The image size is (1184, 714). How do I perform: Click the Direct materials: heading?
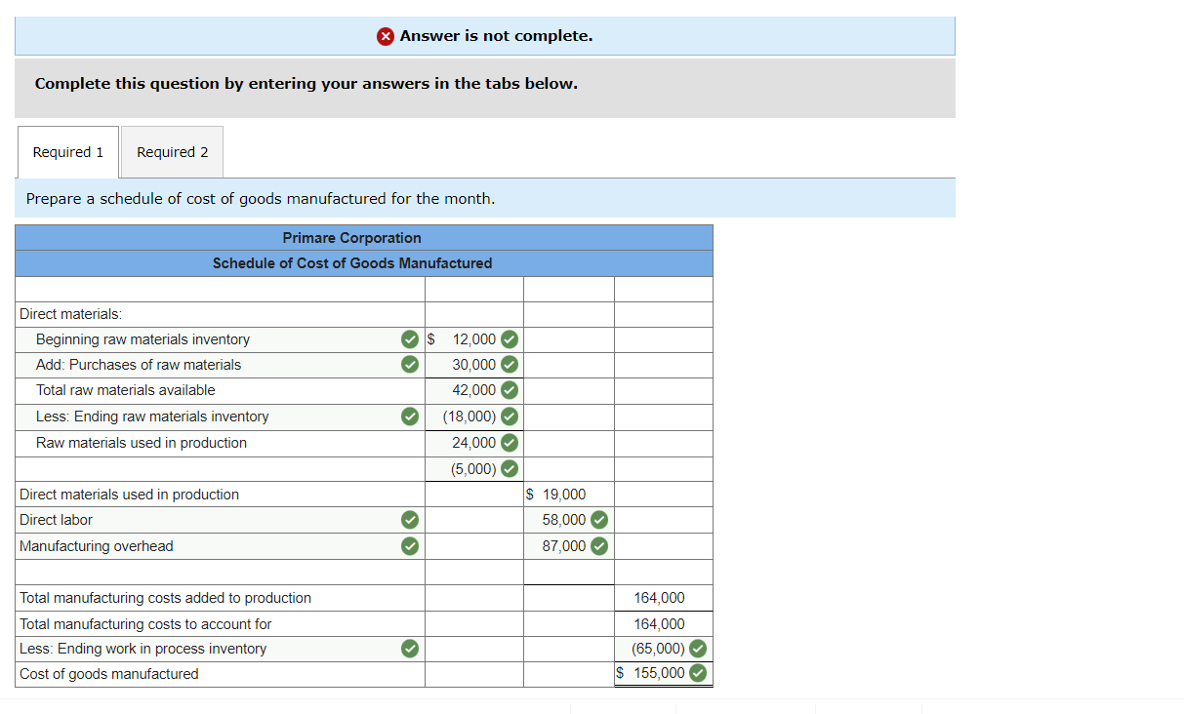pyautogui.click(x=71, y=314)
